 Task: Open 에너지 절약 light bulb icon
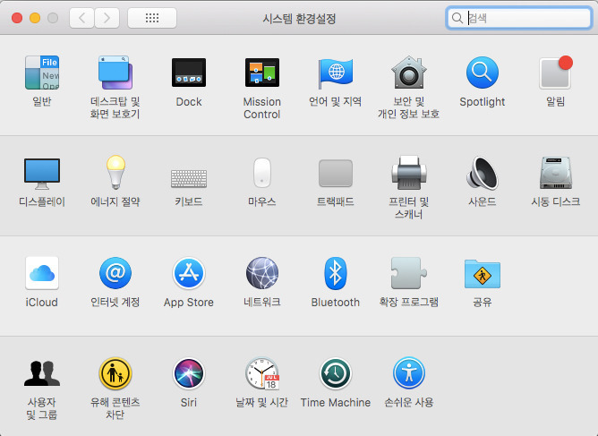[x=115, y=173]
